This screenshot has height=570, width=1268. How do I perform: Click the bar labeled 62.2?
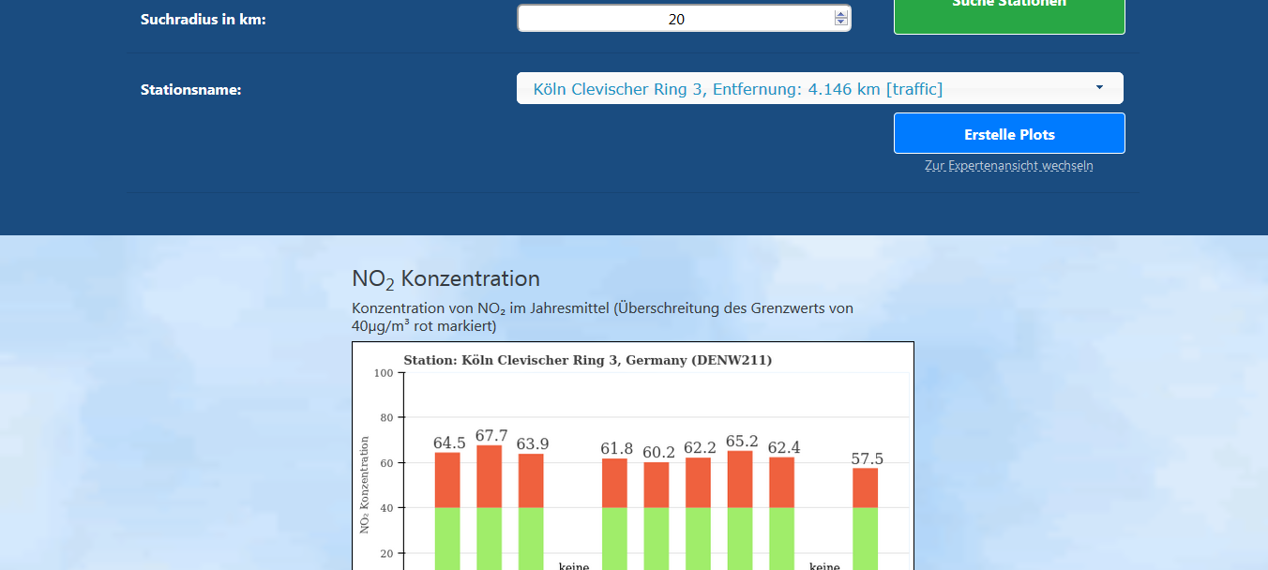coord(698,514)
